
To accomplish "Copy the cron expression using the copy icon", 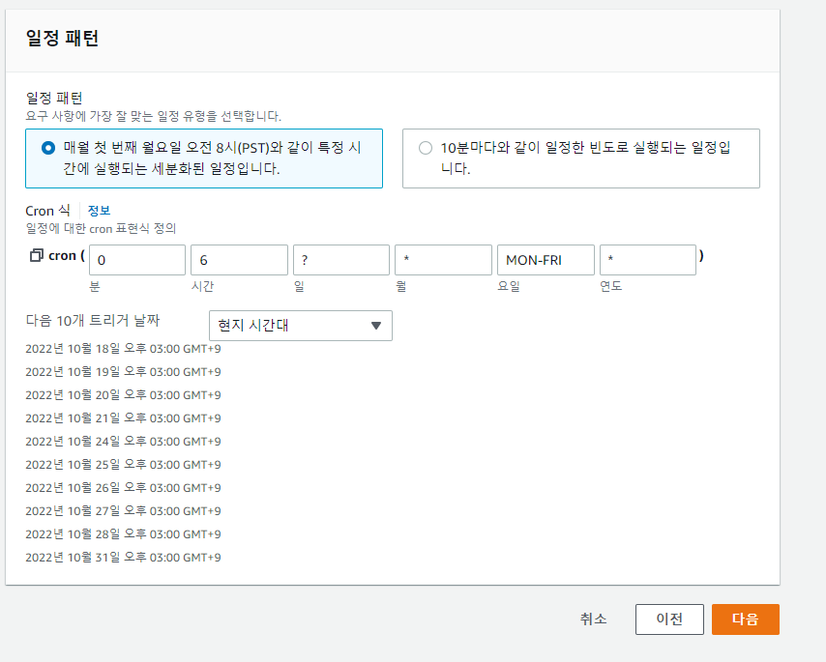I will (37, 256).
